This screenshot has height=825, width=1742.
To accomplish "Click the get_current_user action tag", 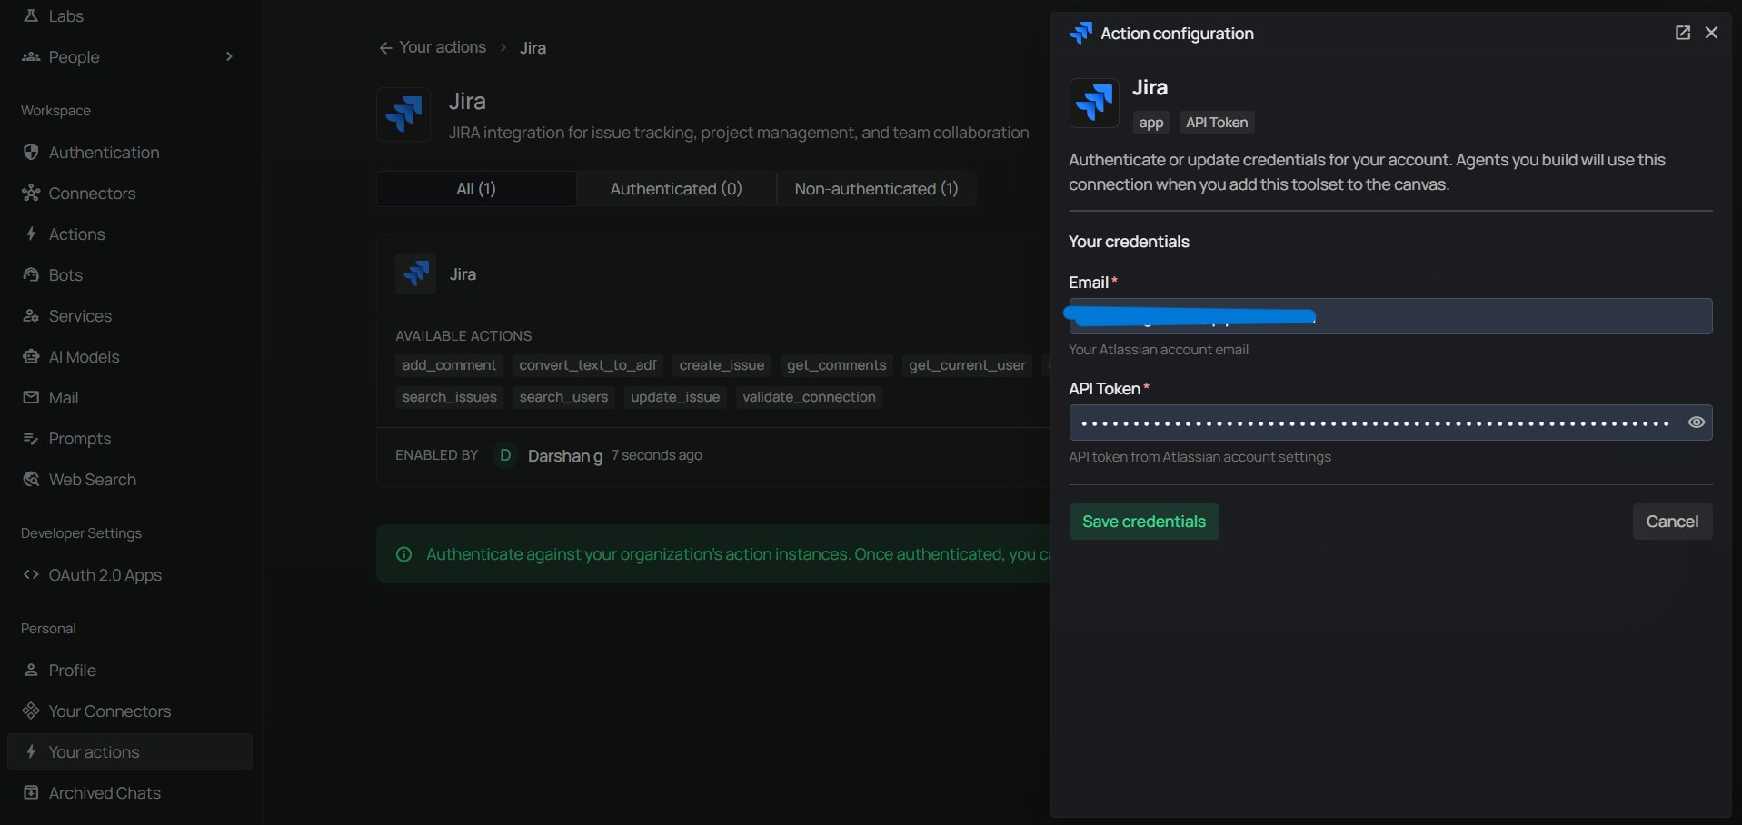I will point(967,365).
